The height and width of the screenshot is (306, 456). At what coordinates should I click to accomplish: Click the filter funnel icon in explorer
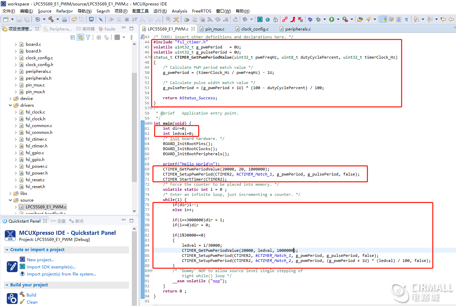(x=88, y=37)
